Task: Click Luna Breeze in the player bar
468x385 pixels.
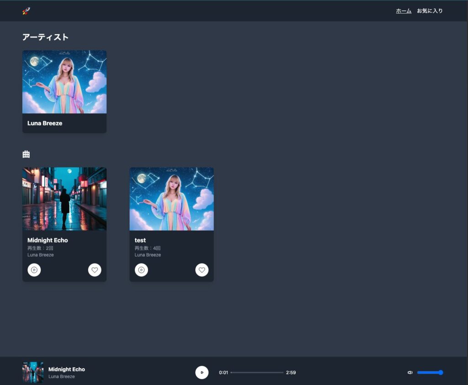Action: pyautogui.click(x=62, y=377)
